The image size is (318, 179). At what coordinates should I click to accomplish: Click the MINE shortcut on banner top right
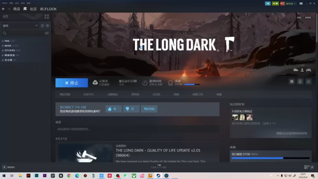tap(308, 18)
